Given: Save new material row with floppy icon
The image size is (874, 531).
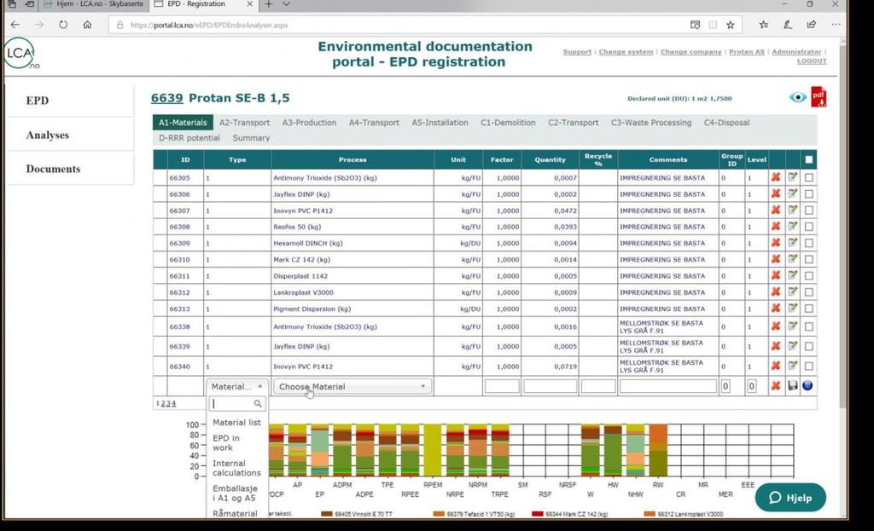Looking at the screenshot, I should pos(792,386).
